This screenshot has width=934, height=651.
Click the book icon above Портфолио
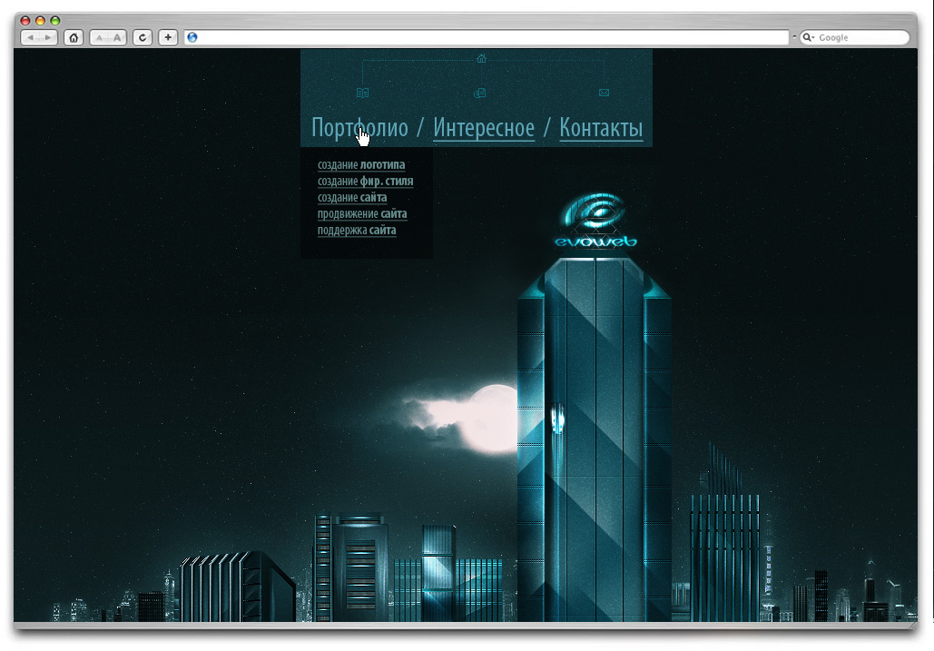click(362, 93)
